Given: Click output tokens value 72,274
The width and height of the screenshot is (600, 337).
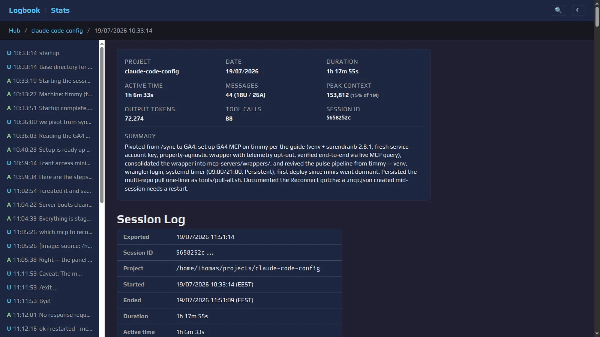Looking at the screenshot, I should tap(134, 119).
